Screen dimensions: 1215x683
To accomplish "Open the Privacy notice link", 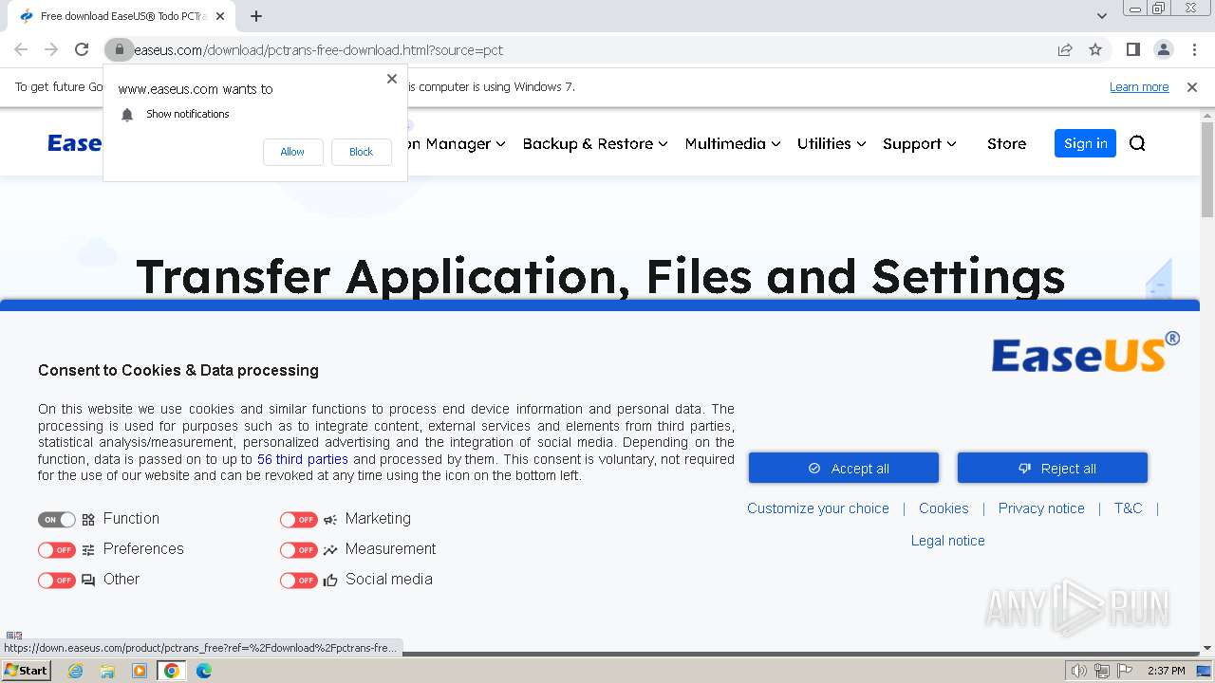I will pyautogui.click(x=1041, y=508).
